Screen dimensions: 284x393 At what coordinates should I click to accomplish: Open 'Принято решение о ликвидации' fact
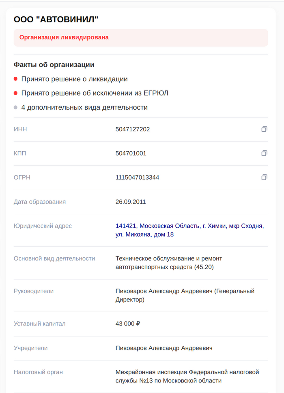pos(74,79)
